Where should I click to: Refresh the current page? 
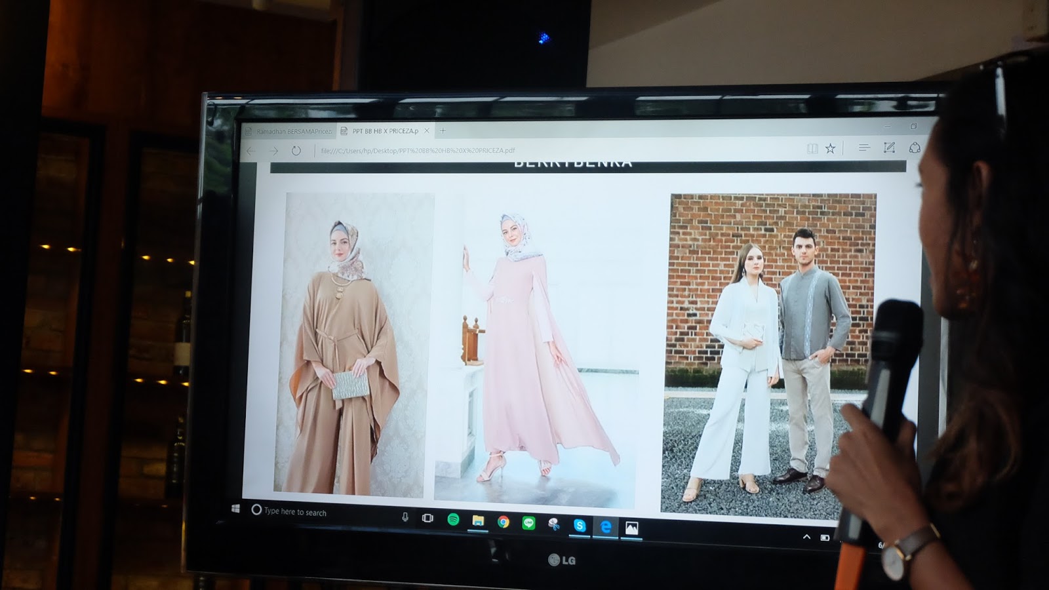pos(296,151)
